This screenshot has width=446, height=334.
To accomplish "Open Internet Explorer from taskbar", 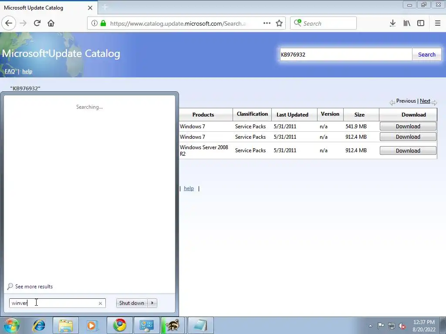I will point(39,325).
